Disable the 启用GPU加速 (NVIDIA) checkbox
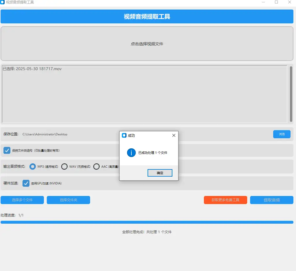Image resolution: width=296 pixels, height=271 pixels. tap(26, 183)
